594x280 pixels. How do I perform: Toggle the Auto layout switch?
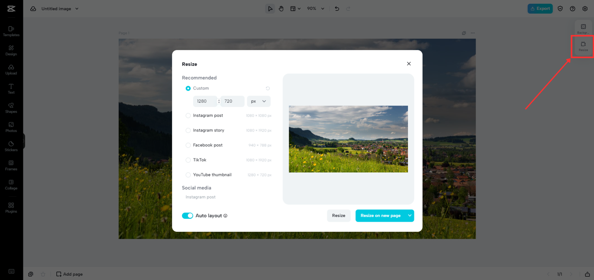[187, 216]
